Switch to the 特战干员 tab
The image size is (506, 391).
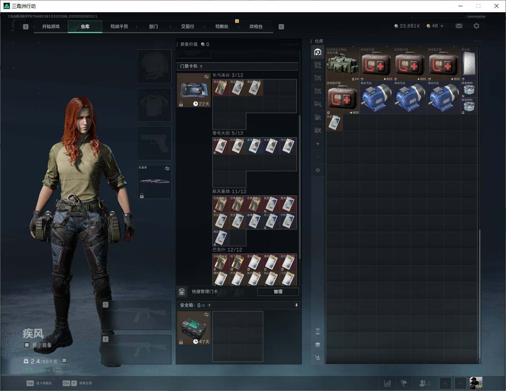pos(119,26)
